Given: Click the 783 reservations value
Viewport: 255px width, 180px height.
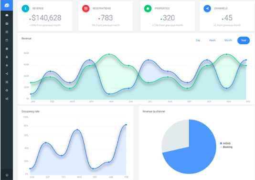Looking at the screenshot, I should click(107, 18).
